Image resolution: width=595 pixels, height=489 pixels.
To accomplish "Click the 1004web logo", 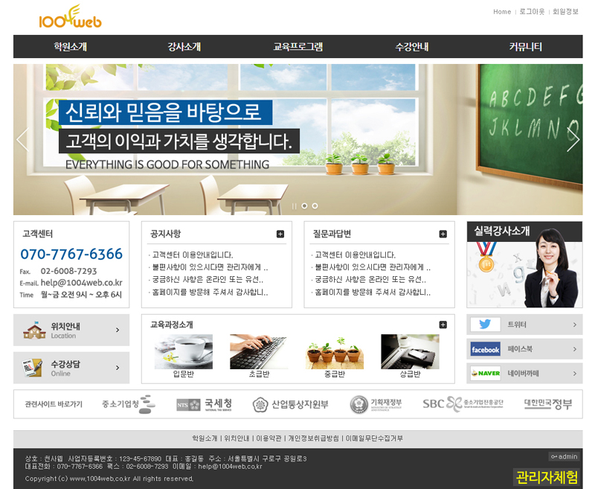I will click(x=70, y=17).
